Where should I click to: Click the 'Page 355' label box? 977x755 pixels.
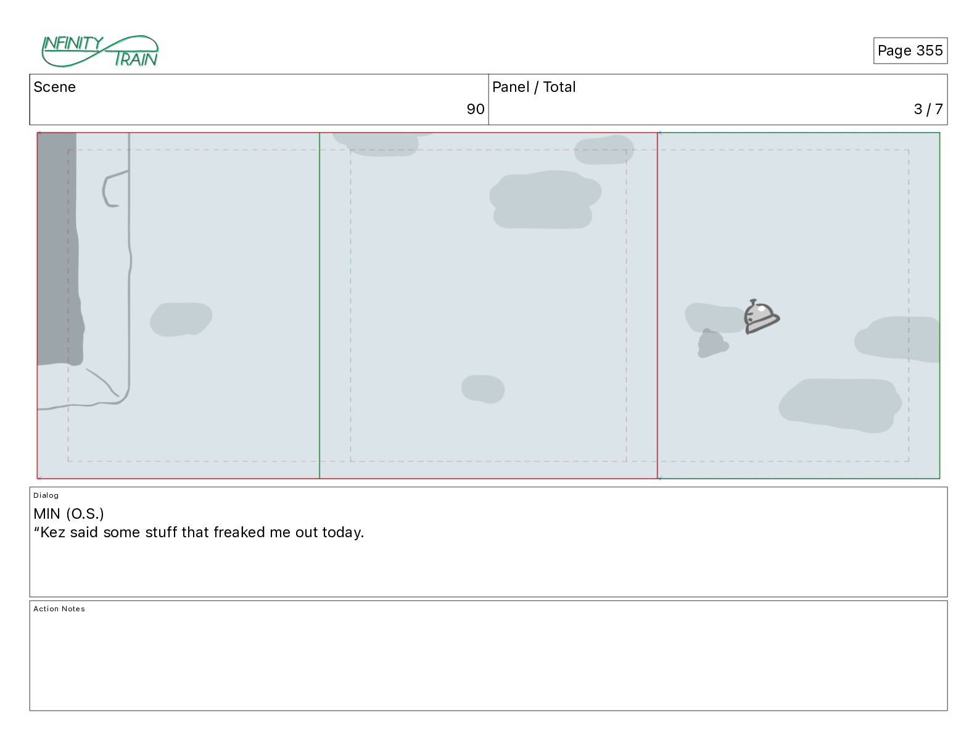click(910, 51)
